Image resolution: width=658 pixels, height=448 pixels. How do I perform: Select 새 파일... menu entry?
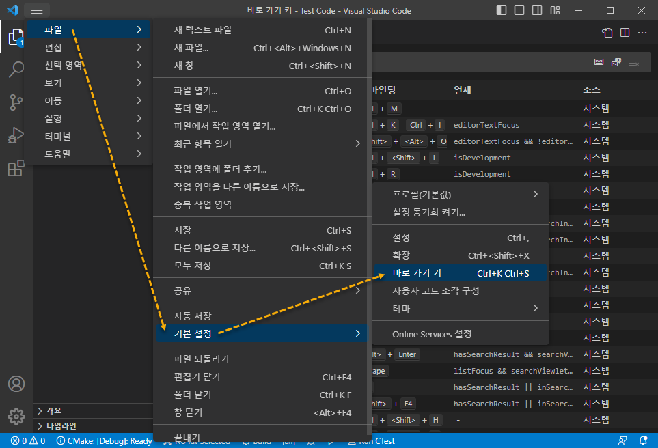pyautogui.click(x=262, y=48)
